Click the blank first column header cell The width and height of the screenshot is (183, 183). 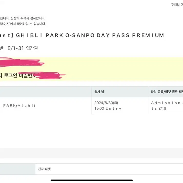pos(46,92)
